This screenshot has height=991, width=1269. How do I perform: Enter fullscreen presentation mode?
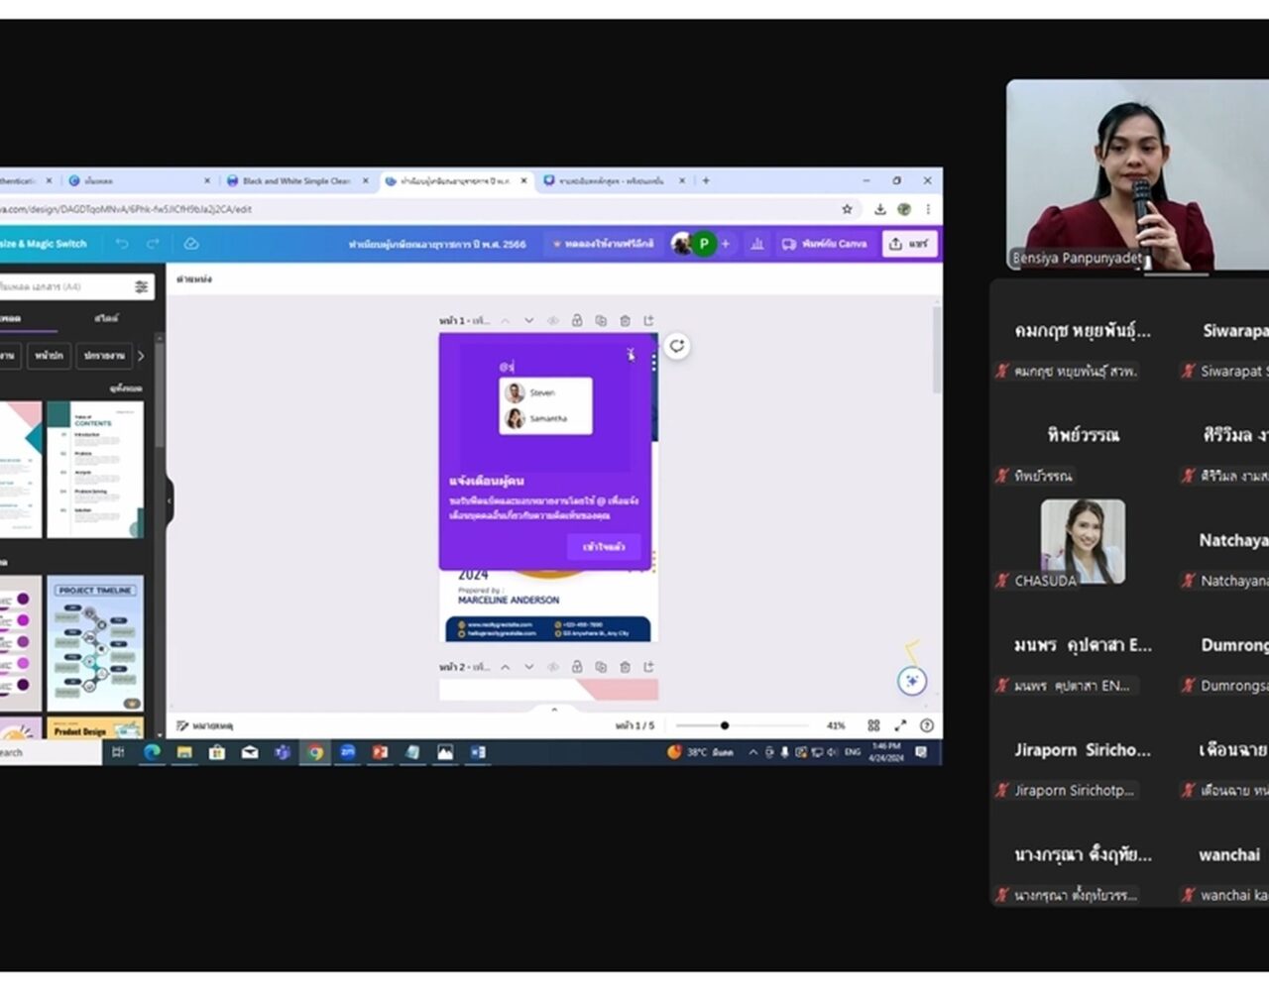(900, 725)
